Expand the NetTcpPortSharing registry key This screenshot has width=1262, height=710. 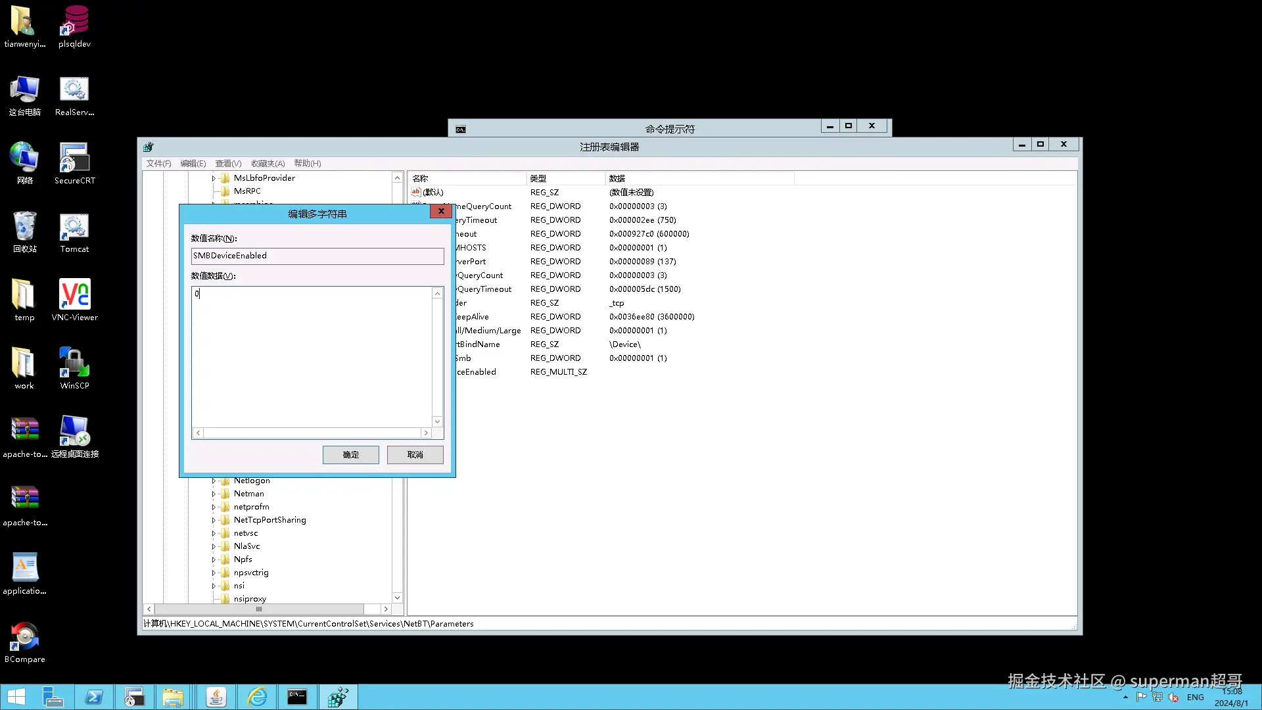[214, 520]
